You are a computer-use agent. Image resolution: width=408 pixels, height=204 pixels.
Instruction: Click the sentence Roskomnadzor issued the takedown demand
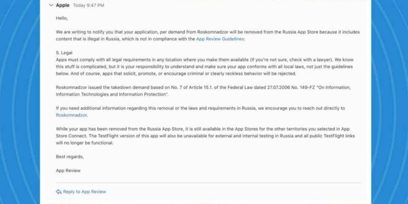pos(203,88)
